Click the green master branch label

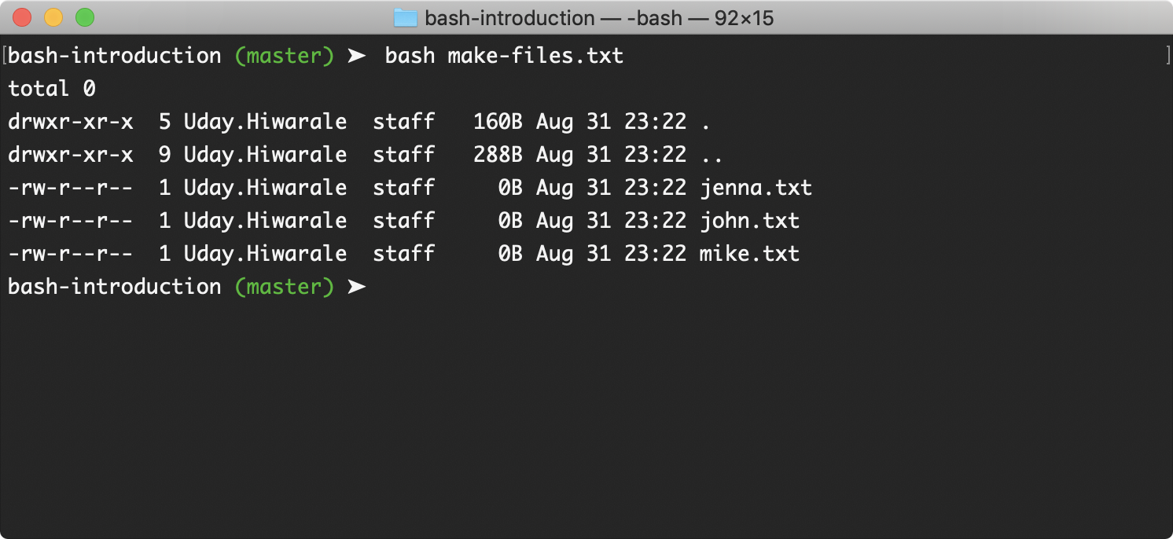click(285, 55)
